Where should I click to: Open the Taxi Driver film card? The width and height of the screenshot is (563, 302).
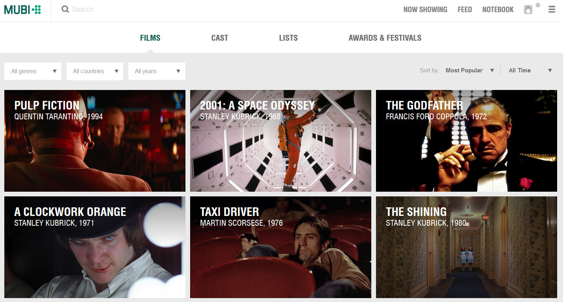pyautogui.click(x=281, y=247)
